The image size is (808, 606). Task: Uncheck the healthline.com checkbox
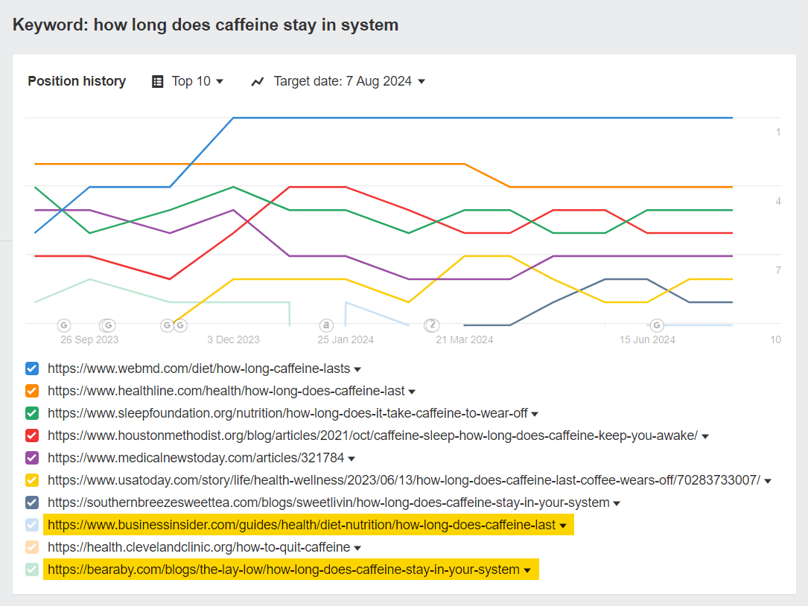click(x=31, y=391)
